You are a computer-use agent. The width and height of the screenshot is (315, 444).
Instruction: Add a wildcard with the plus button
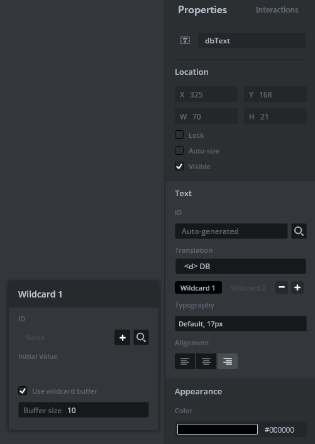(x=297, y=287)
